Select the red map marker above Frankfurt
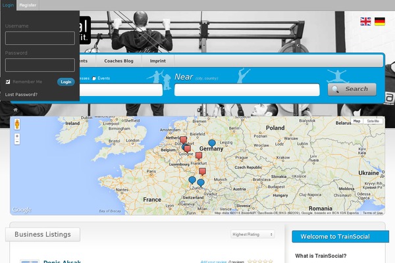The height and width of the screenshot is (263, 395). (x=199, y=156)
